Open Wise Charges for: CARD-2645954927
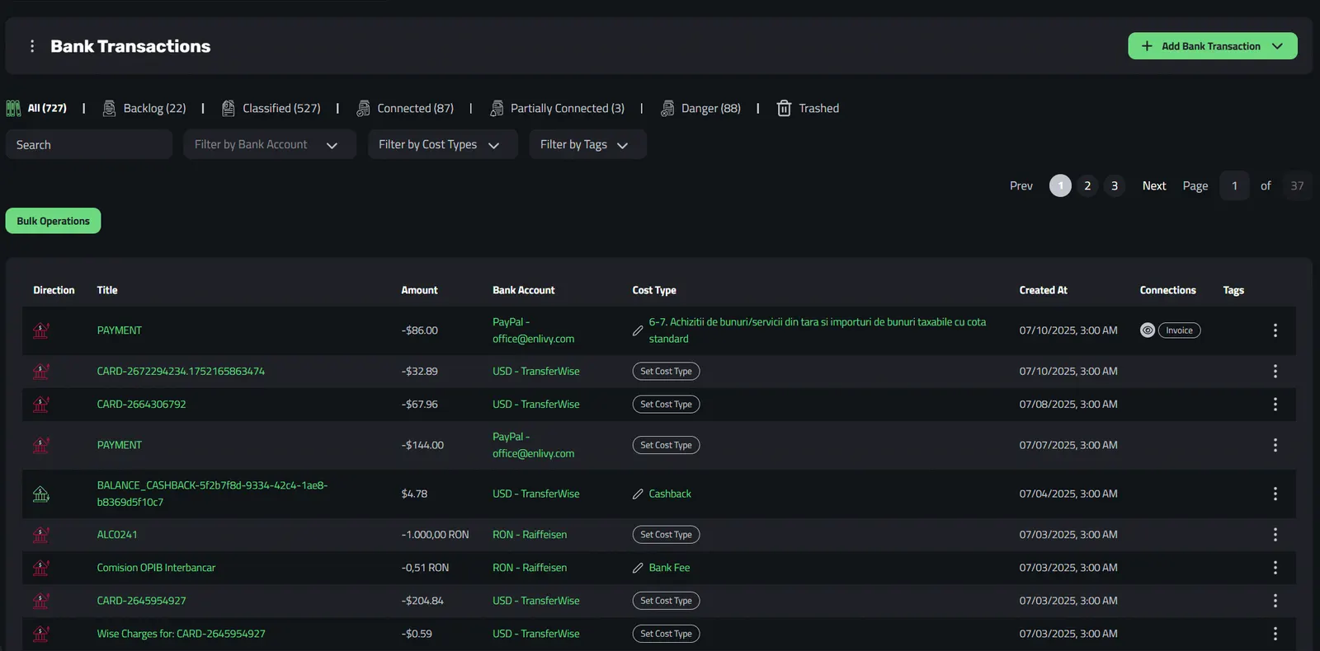The width and height of the screenshot is (1320, 651). 181,634
